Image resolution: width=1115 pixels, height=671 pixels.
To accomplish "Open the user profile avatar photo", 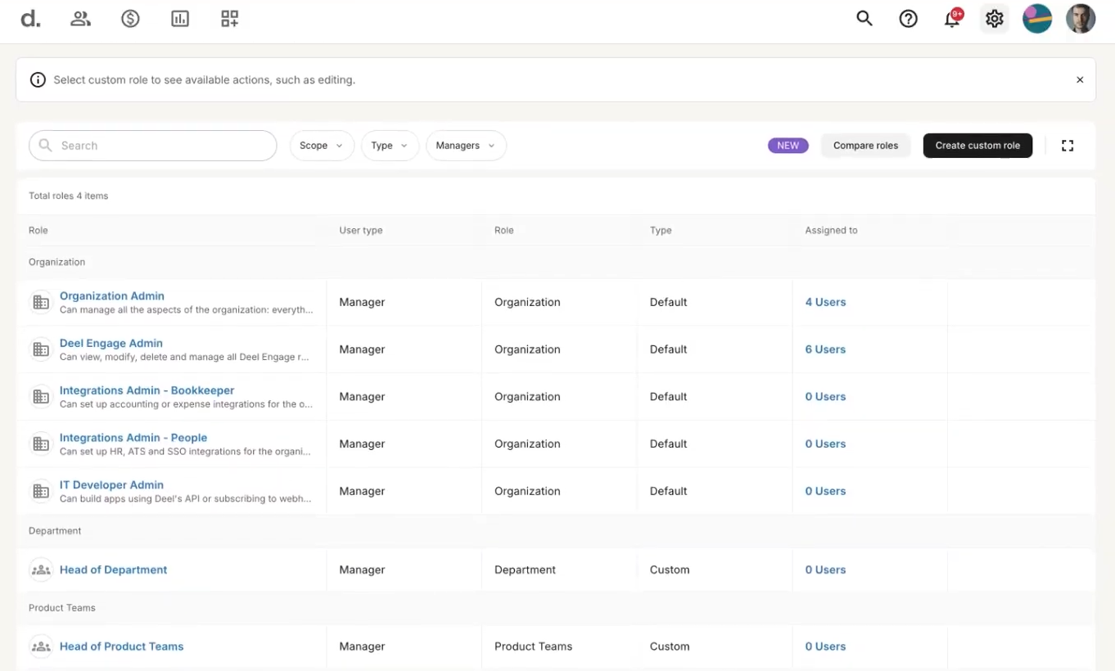I will pos(1081,19).
